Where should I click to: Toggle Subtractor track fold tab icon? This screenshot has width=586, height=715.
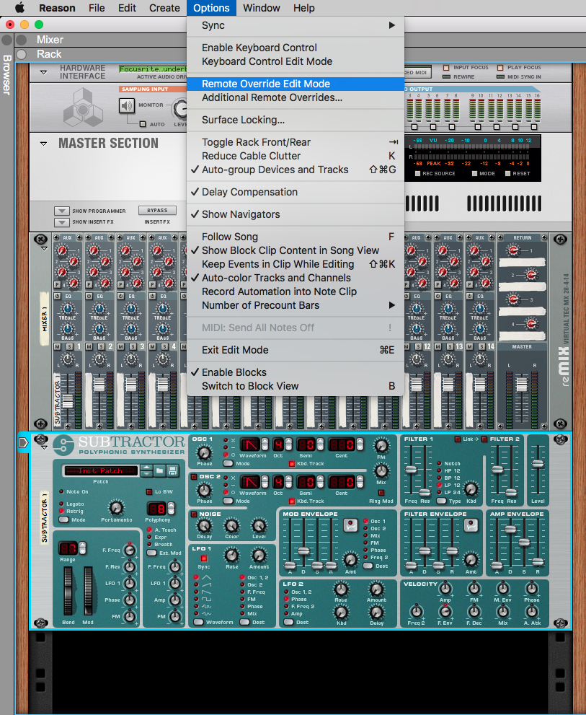23,443
